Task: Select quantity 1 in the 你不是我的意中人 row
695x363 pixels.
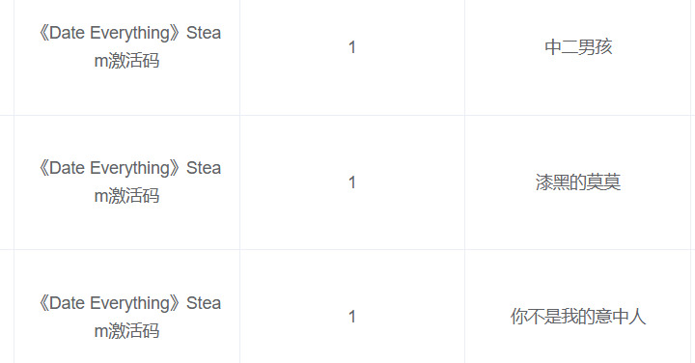Action: tap(352, 317)
